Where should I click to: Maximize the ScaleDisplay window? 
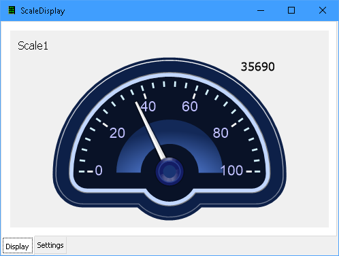(x=291, y=10)
